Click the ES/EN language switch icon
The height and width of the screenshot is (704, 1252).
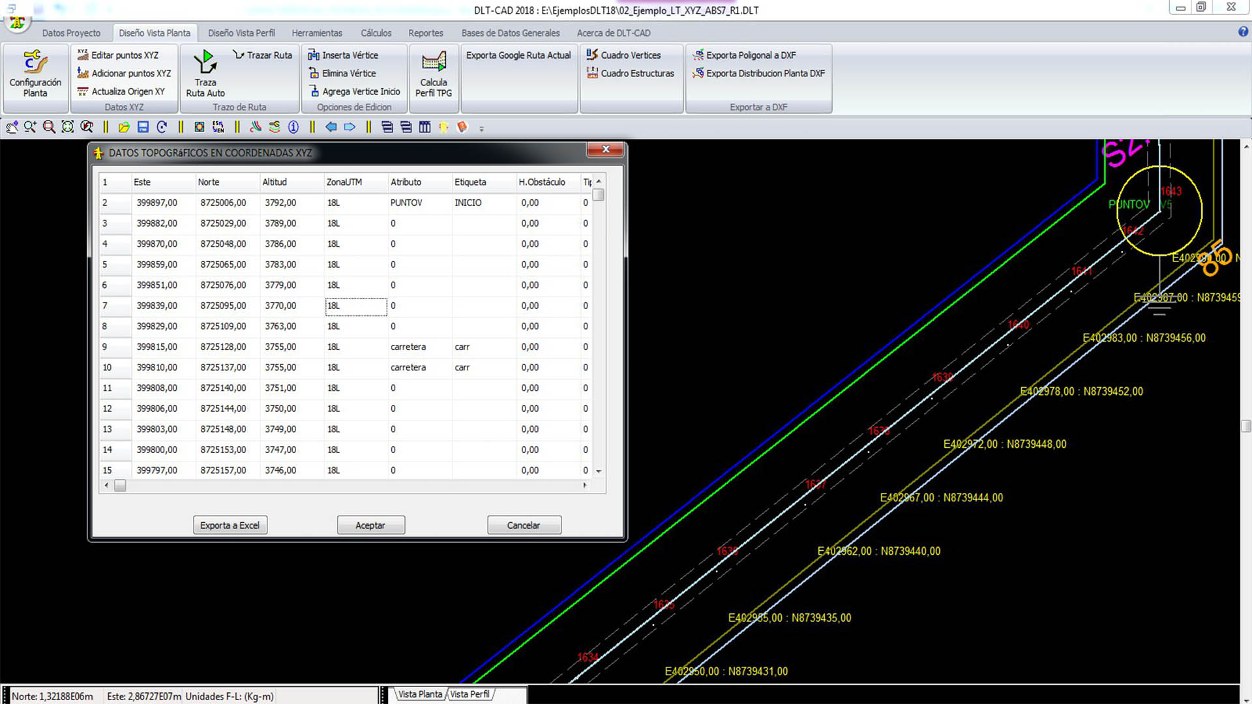218,127
